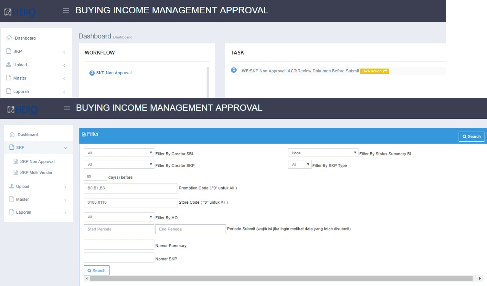Expand the Upload menu in the top sidebar
Image resolution: width=487 pixels, height=286 pixels.
click(x=37, y=65)
